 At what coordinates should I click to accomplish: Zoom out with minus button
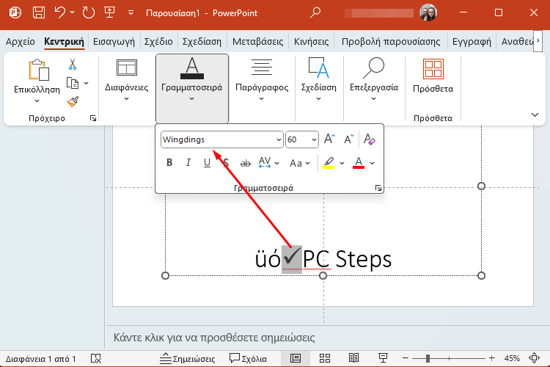point(405,358)
